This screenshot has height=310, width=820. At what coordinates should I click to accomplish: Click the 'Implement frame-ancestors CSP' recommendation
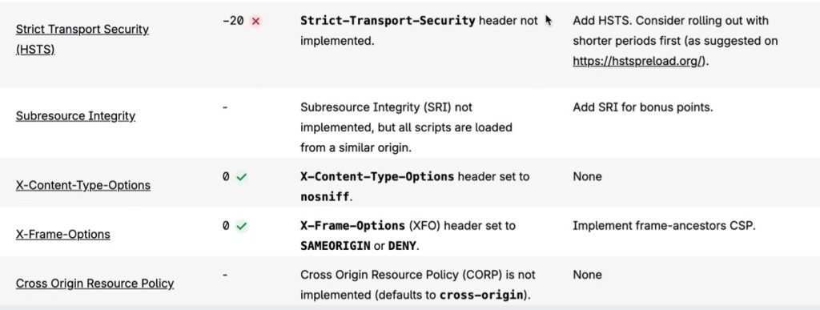point(664,226)
